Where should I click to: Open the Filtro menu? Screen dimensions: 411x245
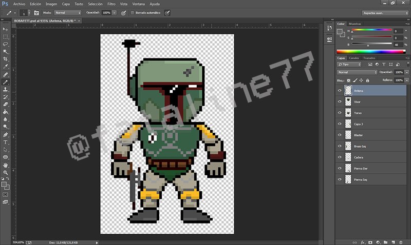[111, 4]
